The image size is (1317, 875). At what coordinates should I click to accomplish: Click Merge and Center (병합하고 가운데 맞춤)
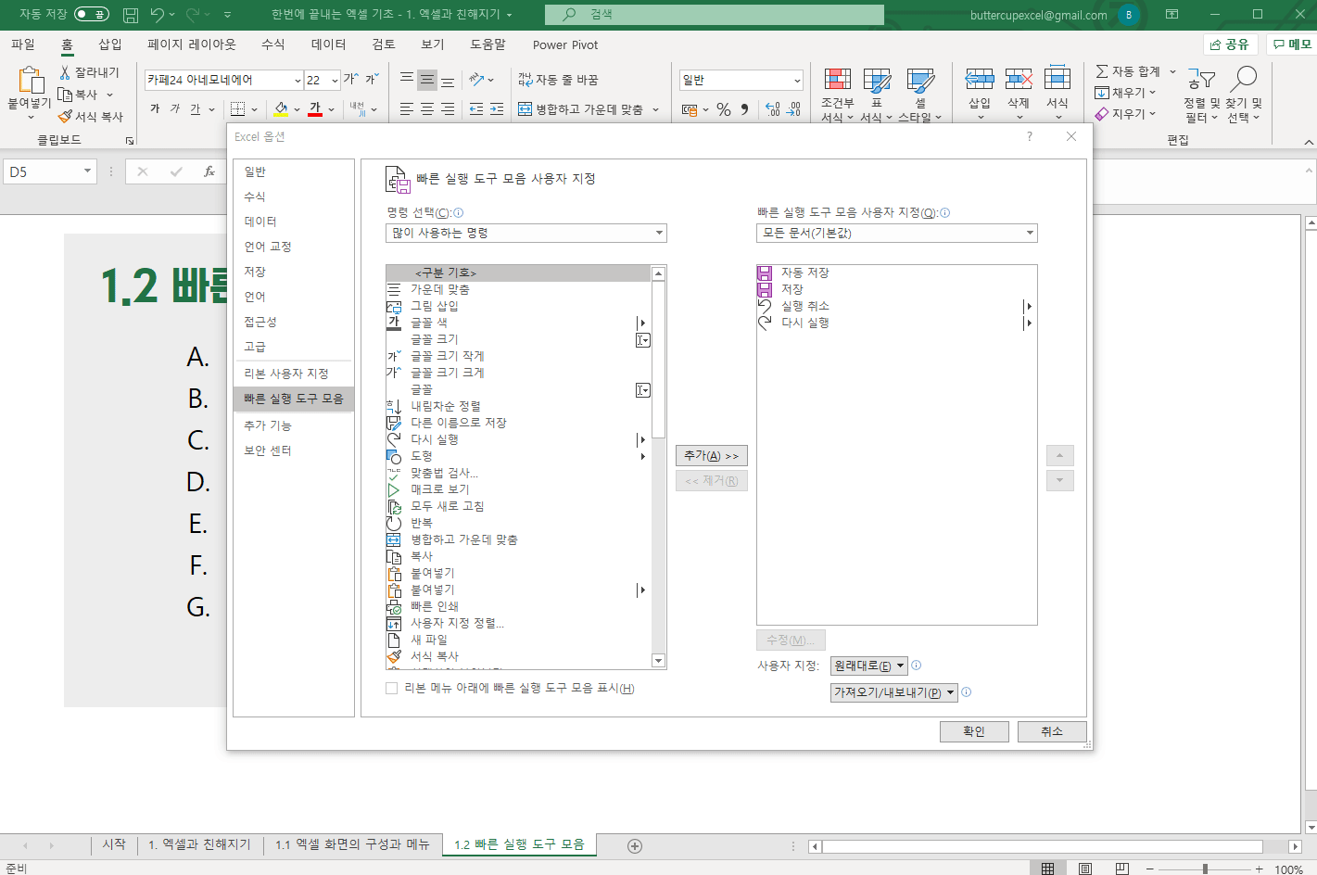[581, 109]
